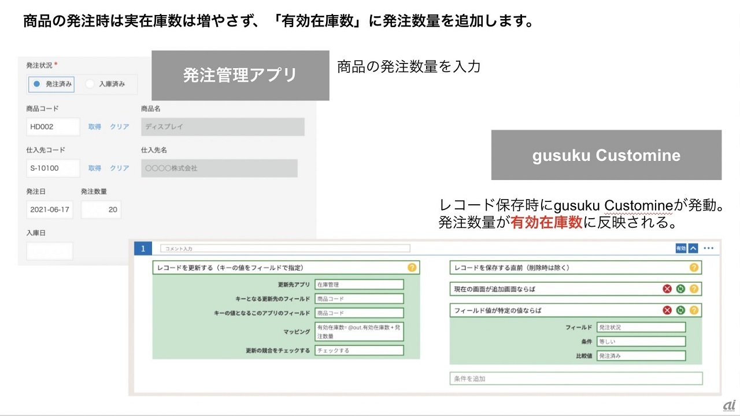Click the レコードを更新する action header
The image size is (740, 416).
tap(286, 268)
